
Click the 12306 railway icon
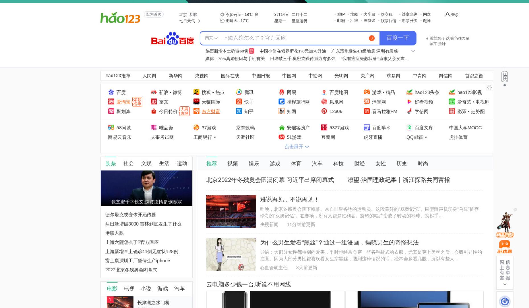324,111
